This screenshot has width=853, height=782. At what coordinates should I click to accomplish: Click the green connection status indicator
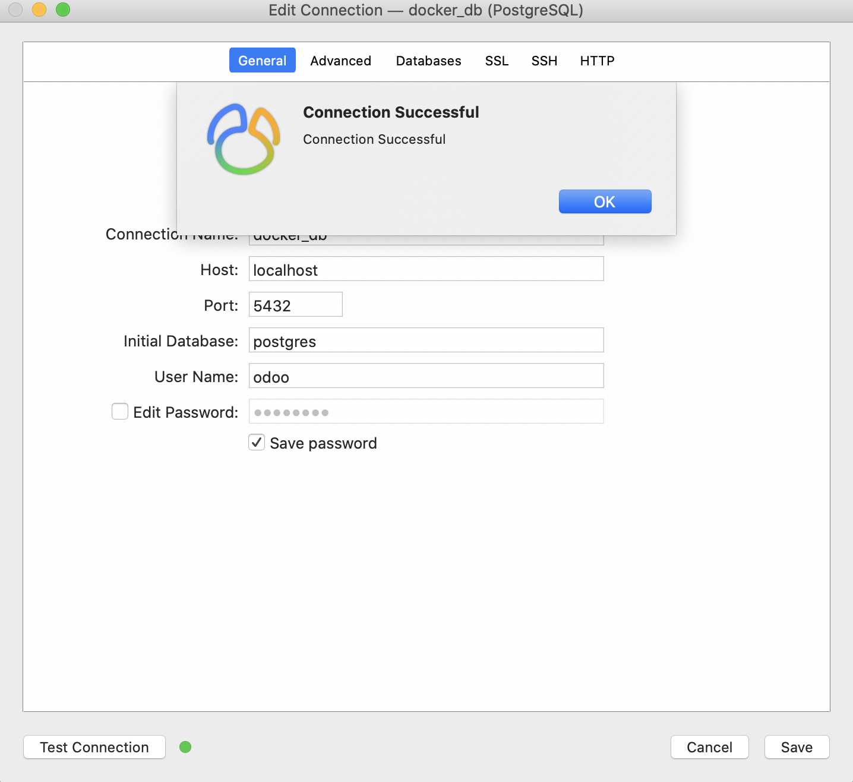(x=185, y=747)
